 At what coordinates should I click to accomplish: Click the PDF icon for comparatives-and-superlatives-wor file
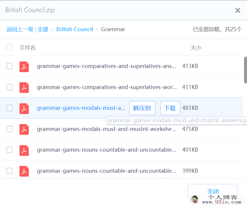pyautogui.click(x=24, y=88)
